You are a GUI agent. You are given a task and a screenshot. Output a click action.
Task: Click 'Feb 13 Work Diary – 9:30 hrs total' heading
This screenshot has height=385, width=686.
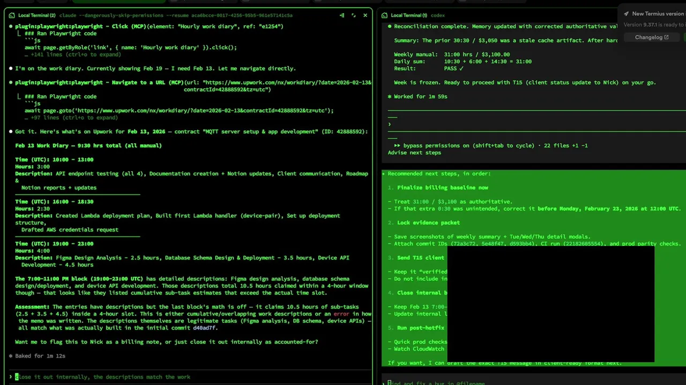[x=88, y=145]
